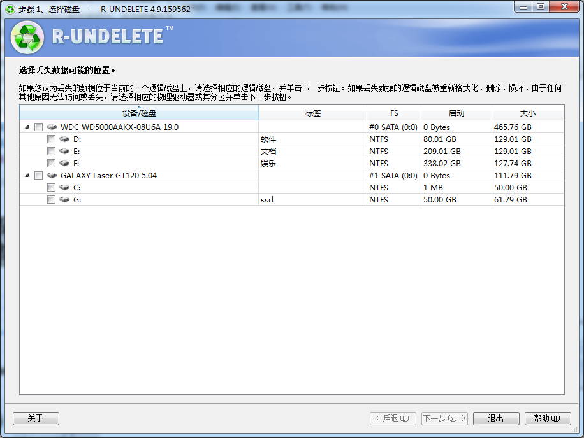Click the 设备/磁盘 column header

[139, 113]
